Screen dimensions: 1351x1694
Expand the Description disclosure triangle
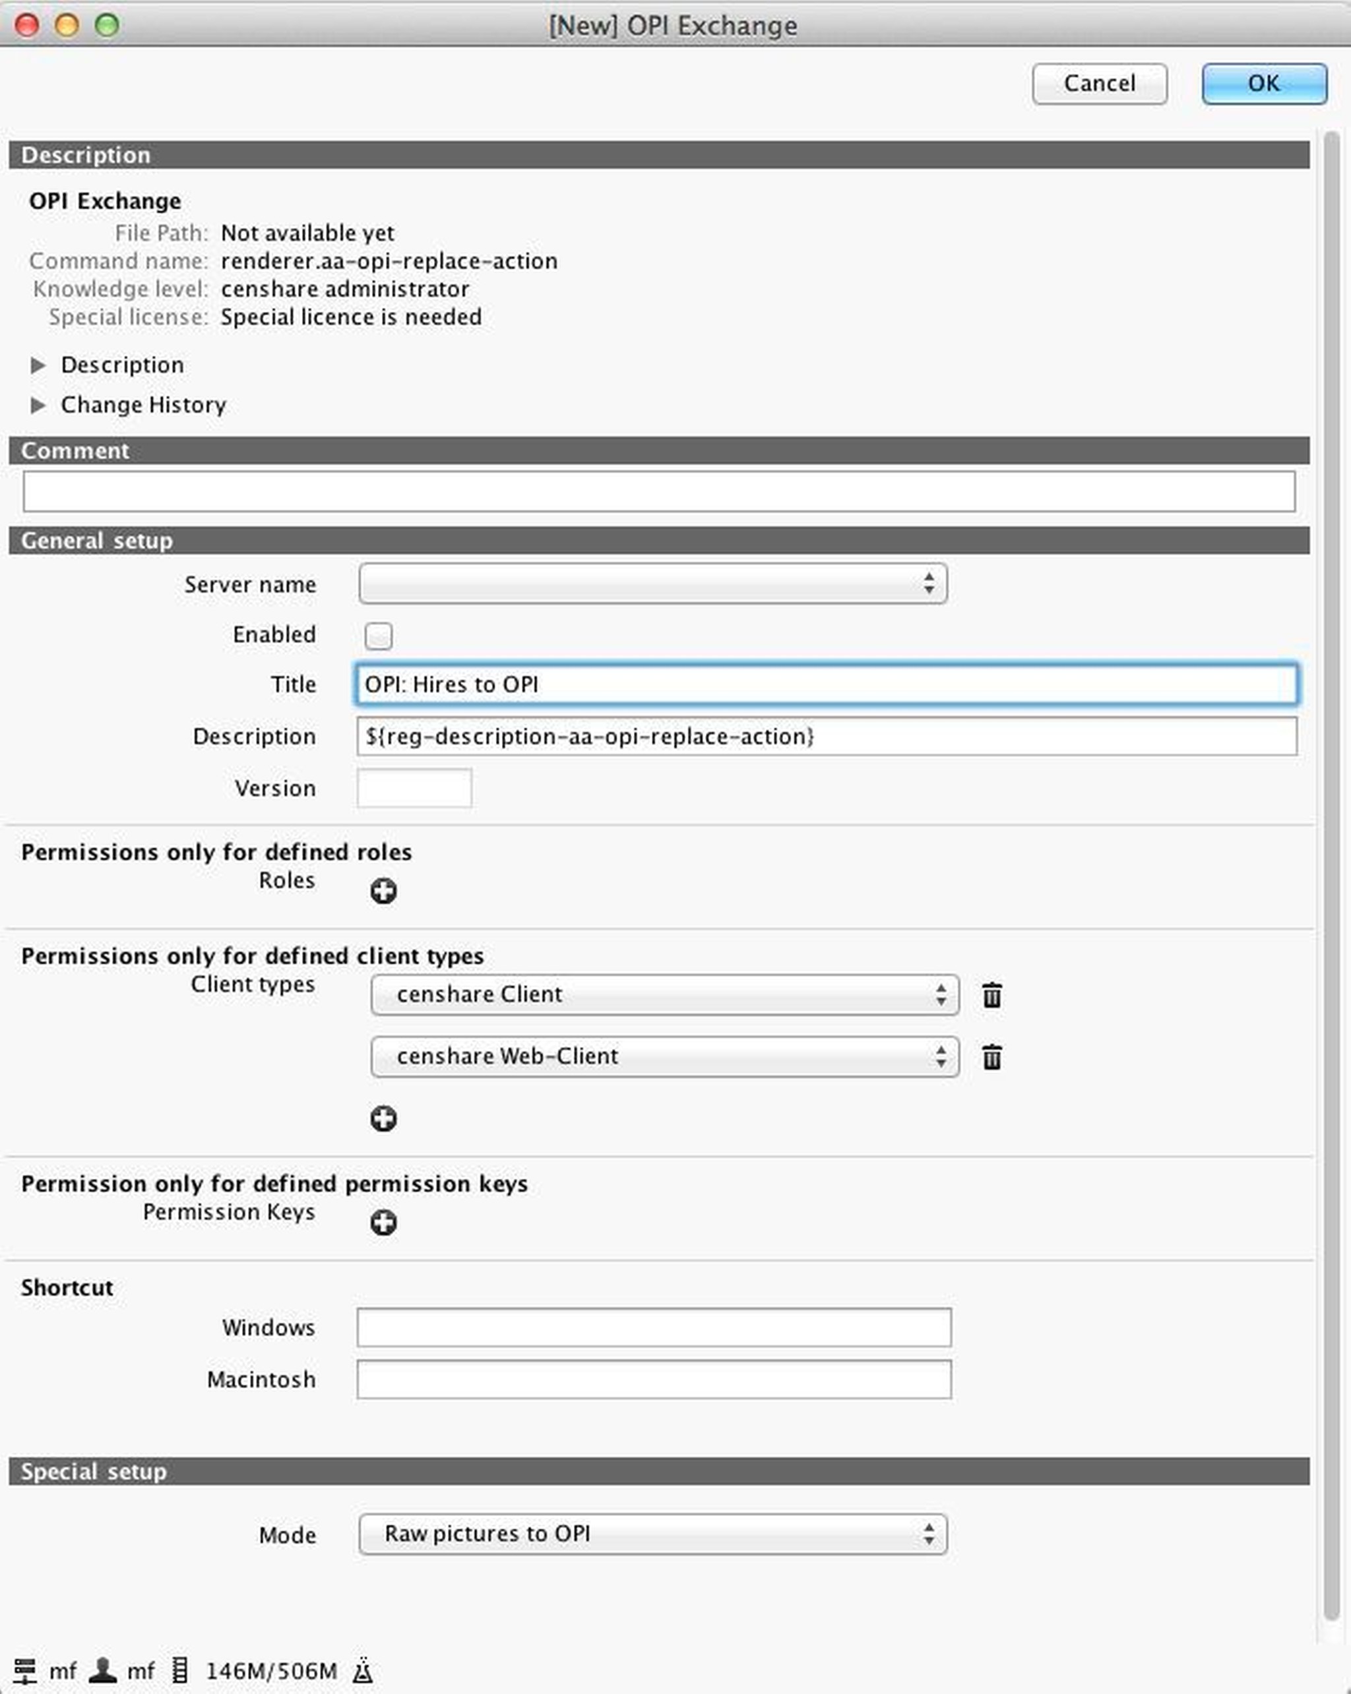(x=38, y=365)
